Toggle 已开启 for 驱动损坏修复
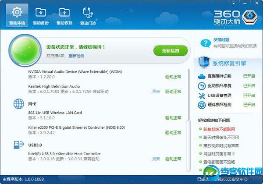This screenshot has width=263, height=184. click(x=249, y=85)
